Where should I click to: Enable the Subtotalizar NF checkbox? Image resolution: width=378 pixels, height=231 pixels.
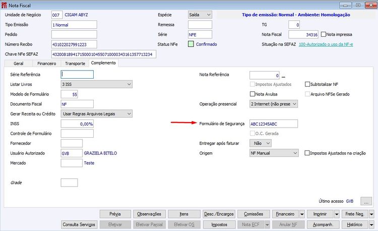click(x=307, y=84)
